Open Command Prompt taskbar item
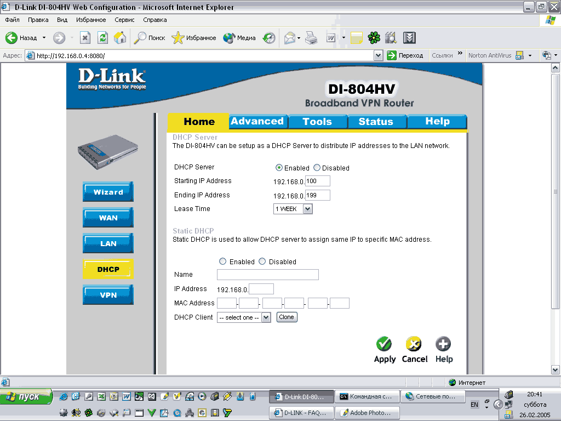Screen dimensions: 561x421 point(367,396)
